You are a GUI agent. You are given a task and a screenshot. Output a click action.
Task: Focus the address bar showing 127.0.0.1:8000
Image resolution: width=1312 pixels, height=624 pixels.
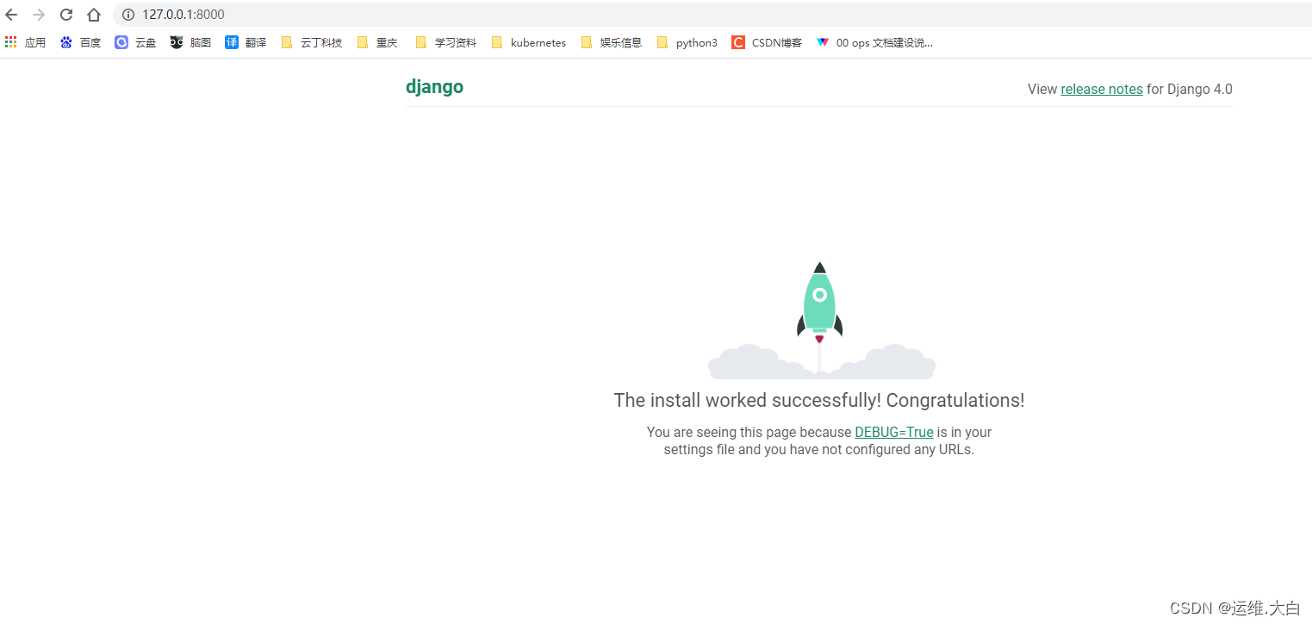712,15
